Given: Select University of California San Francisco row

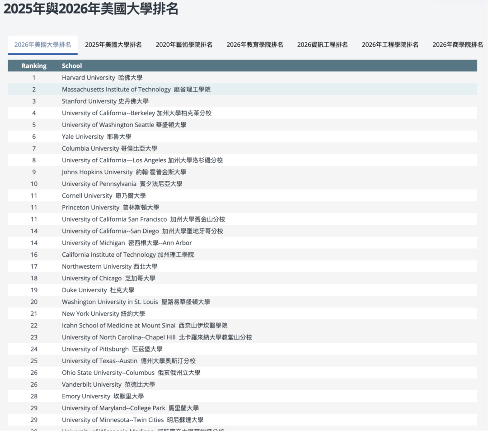Looking at the screenshot, I should 243,219.
